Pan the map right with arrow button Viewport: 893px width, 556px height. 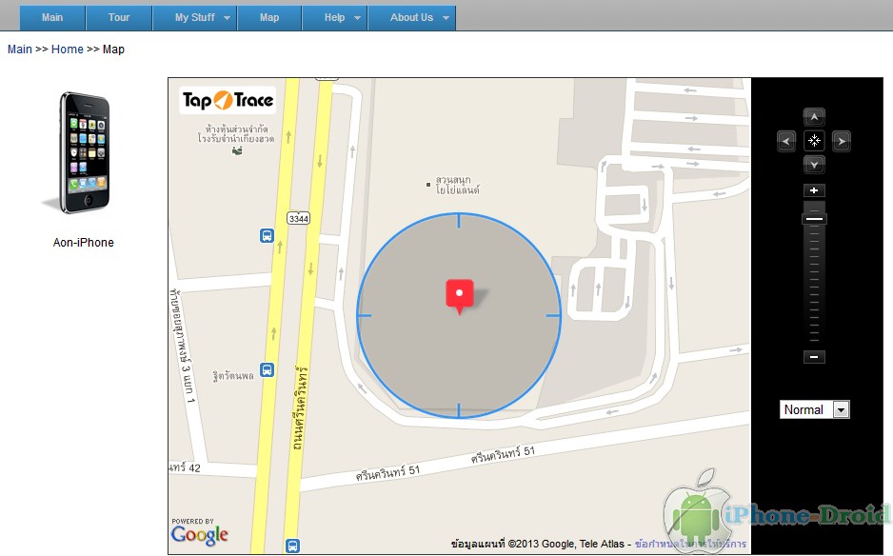pyautogui.click(x=842, y=141)
